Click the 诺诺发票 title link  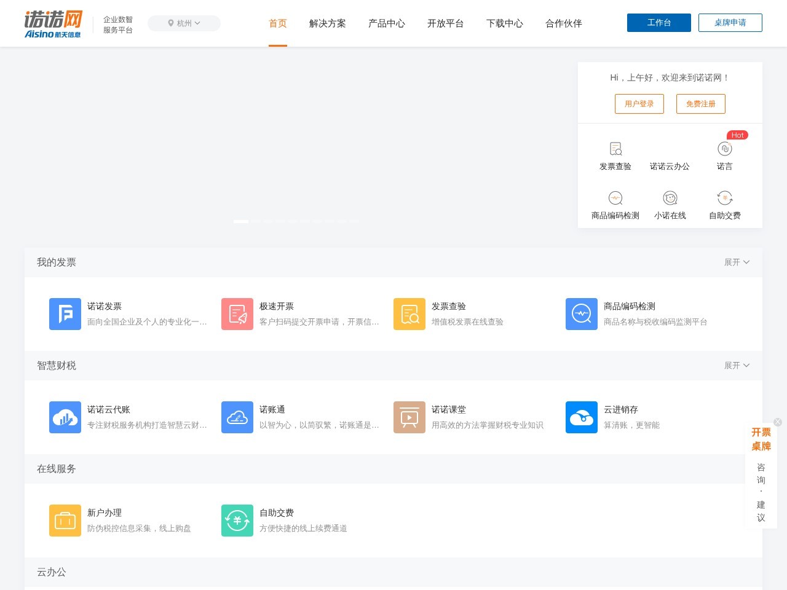pyautogui.click(x=105, y=306)
